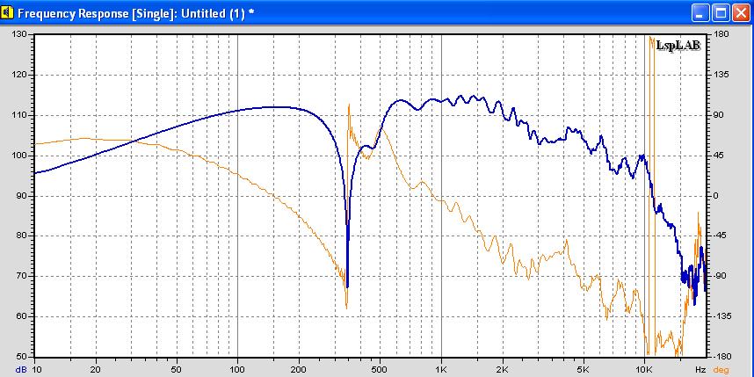Click the 2K label on the frequency axis
This screenshot has width=754, height=377.
(x=503, y=369)
